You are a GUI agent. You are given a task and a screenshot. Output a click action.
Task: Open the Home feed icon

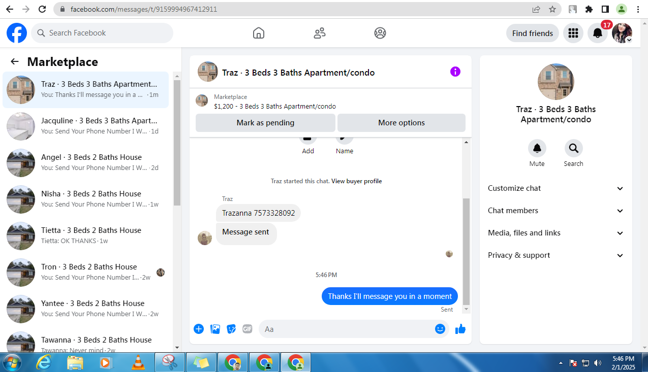[259, 33]
